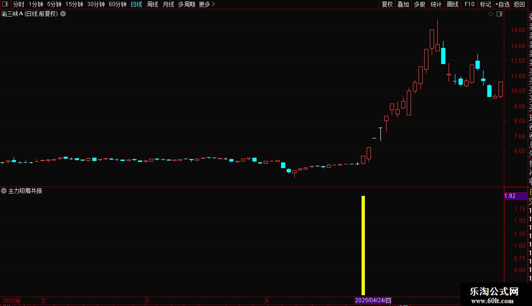
Task: Select the 5分钟 period tab
Action: (54, 4)
